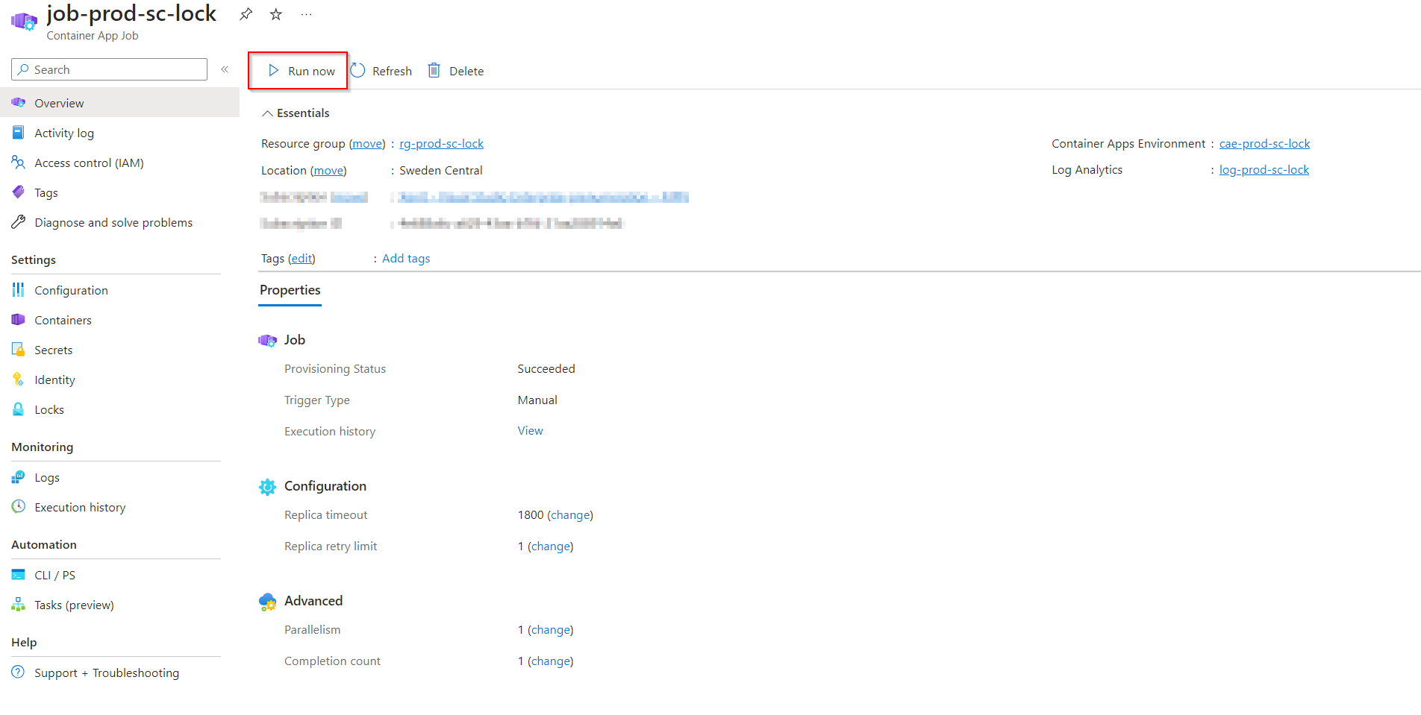Open log-prod-sc-lock Log Analytics link
The width and height of the screenshot is (1421, 715).
(x=1264, y=169)
